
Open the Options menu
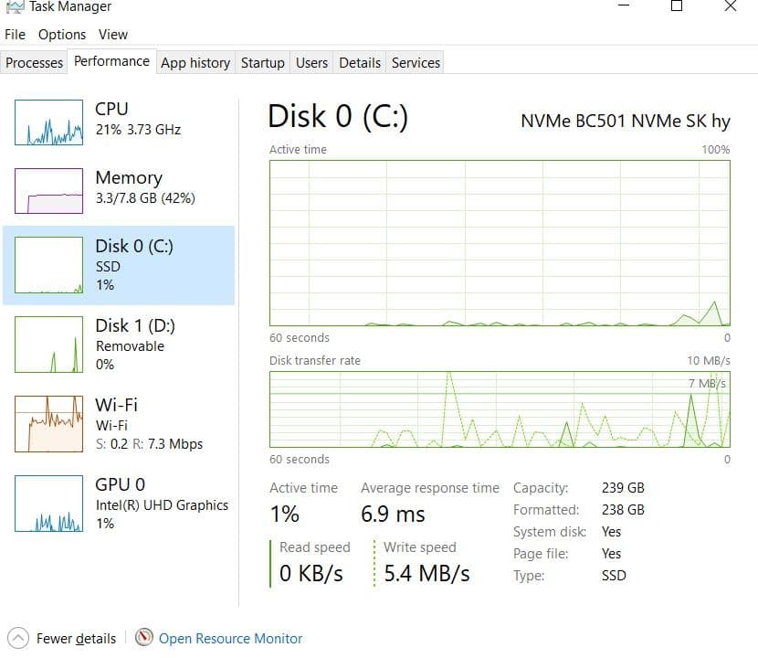tap(61, 34)
